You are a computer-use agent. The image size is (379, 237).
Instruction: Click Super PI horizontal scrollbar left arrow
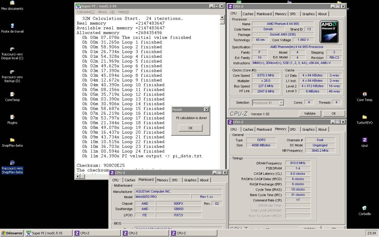point(78,176)
